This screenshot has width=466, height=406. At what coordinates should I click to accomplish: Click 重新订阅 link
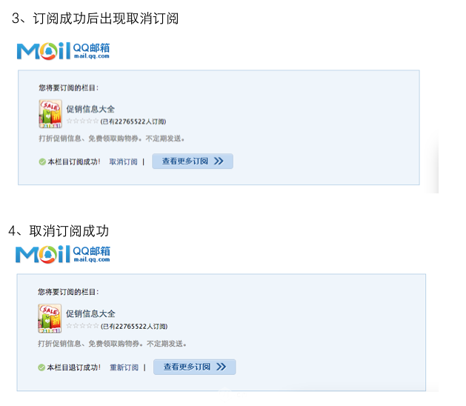click(124, 367)
